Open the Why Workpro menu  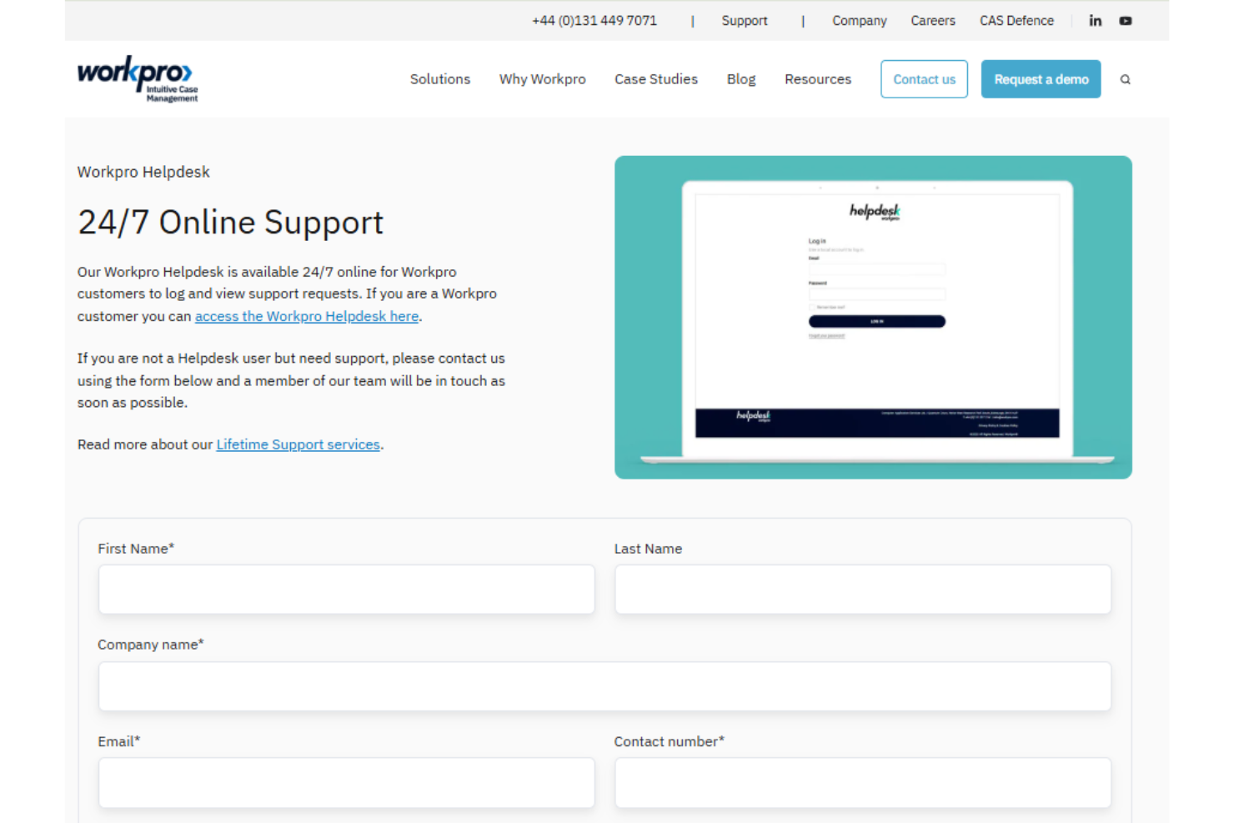pos(543,79)
